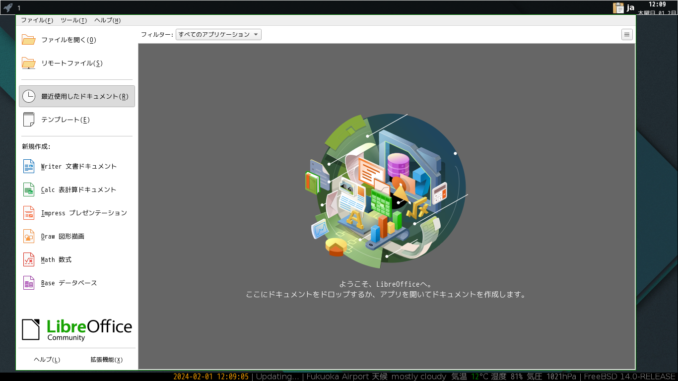This screenshot has height=381, width=678.
Task: Click the ようこそ、LibreOfficeへ。 welcome text
Action: [x=386, y=284]
